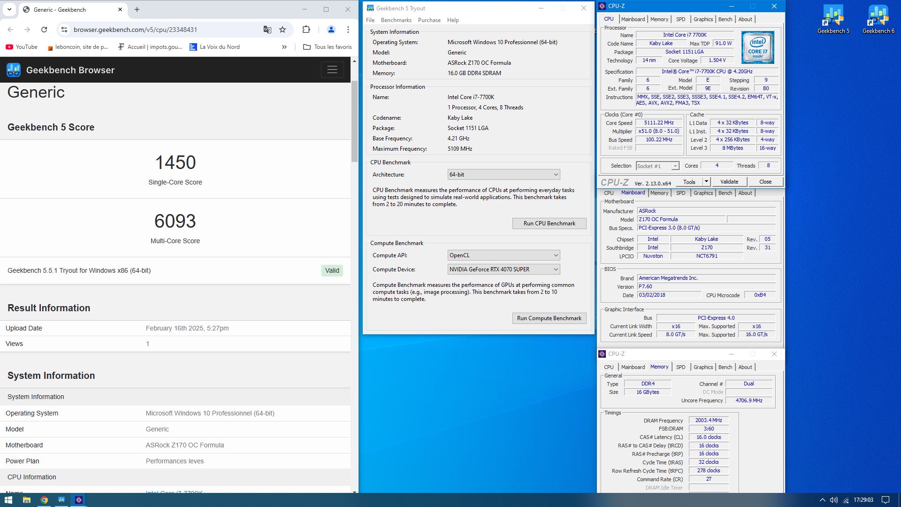
Task: Click Intel Core i7 logo in CPU-Z
Action: 757,47
